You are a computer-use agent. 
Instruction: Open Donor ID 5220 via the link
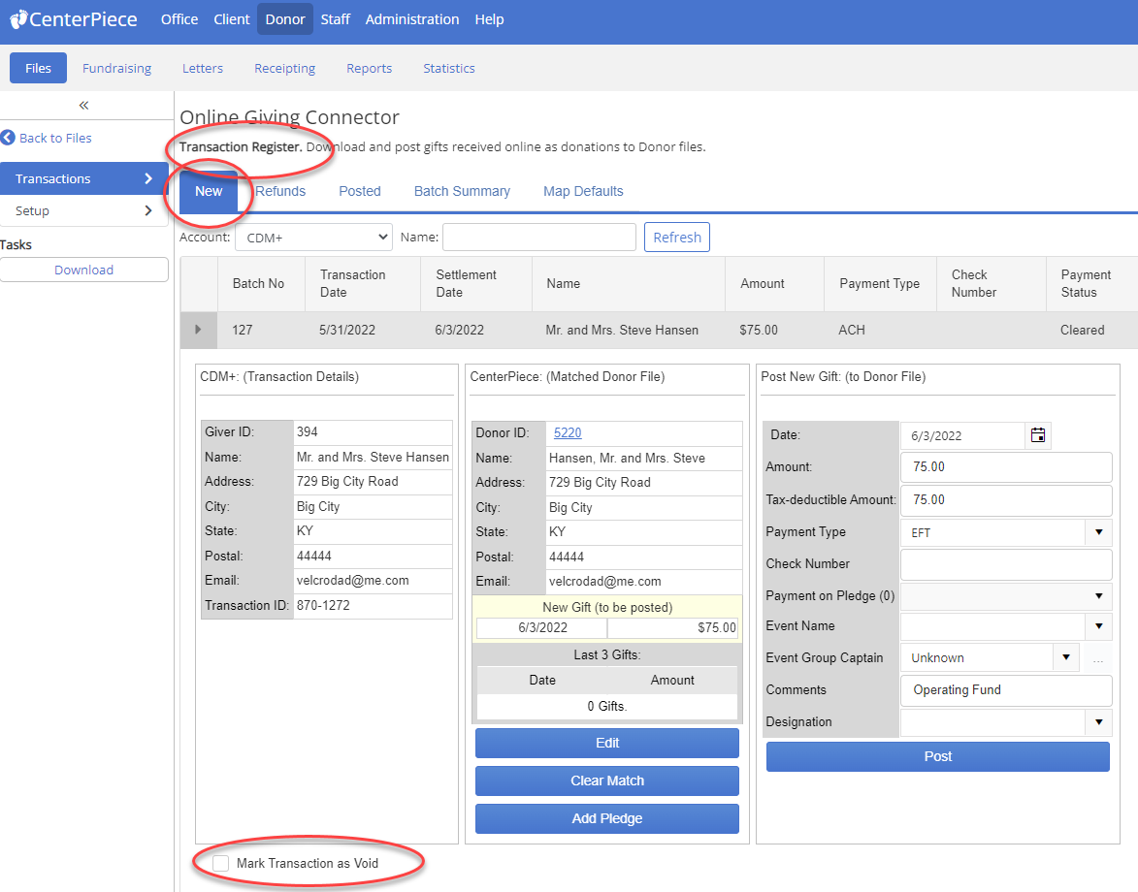[568, 432]
